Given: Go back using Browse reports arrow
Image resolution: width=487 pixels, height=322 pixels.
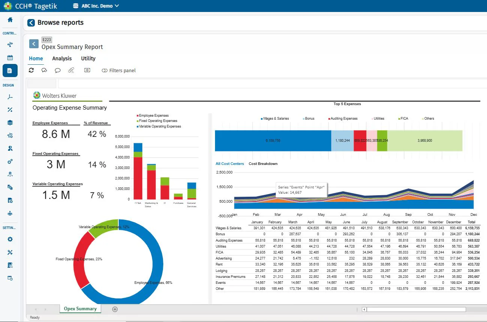Looking at the screenshot, I should [x=31, y=23].
